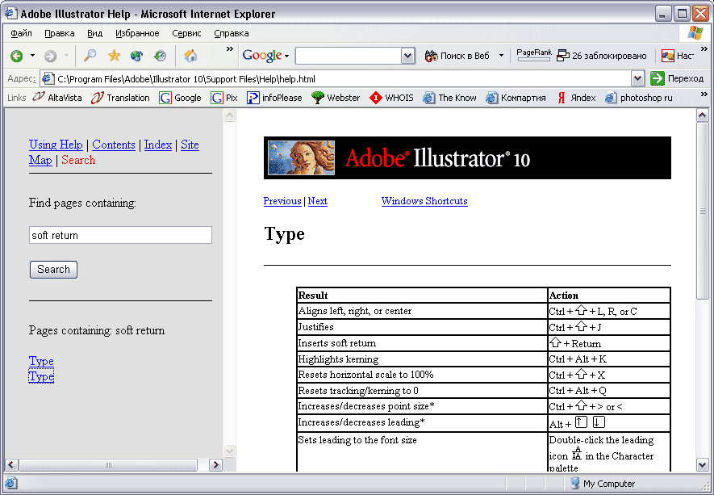
Task: Click the Windows flag logo throbber
Action: [x=695, y=33]
